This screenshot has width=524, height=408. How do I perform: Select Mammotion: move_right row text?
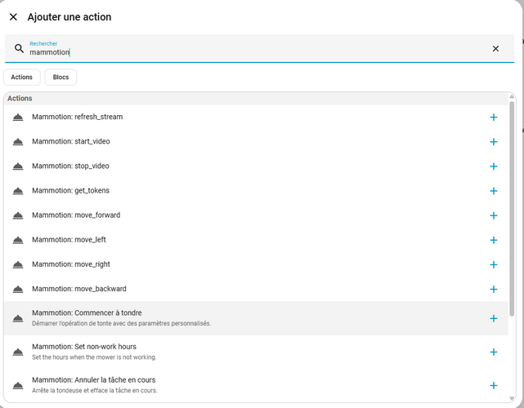[71, 264]
